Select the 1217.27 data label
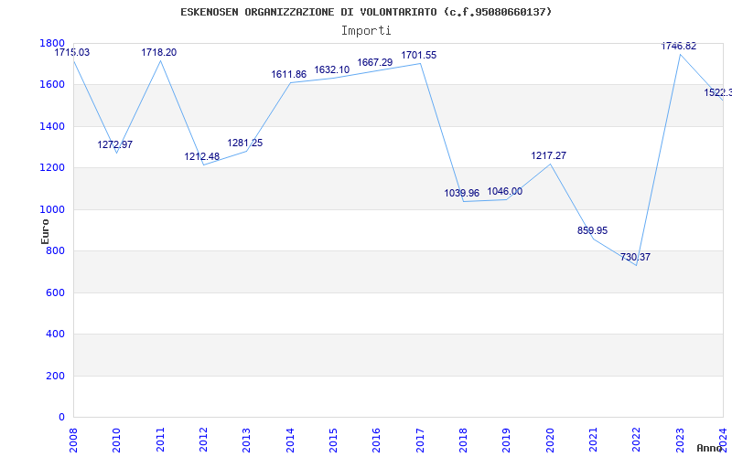This screenshot has height=457, width=732. [x=548, y=155]
